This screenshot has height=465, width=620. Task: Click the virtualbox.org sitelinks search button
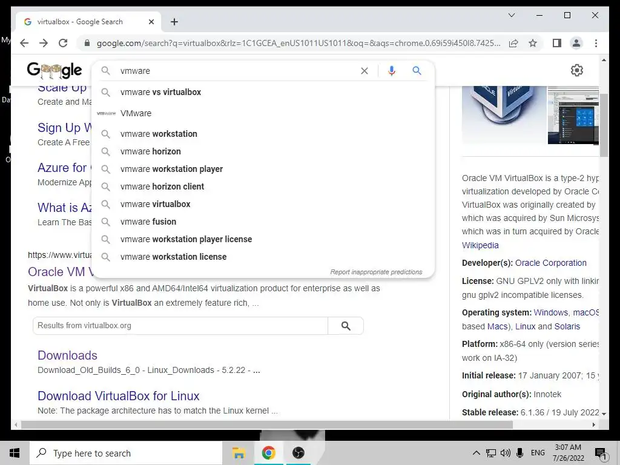(346, 326)
